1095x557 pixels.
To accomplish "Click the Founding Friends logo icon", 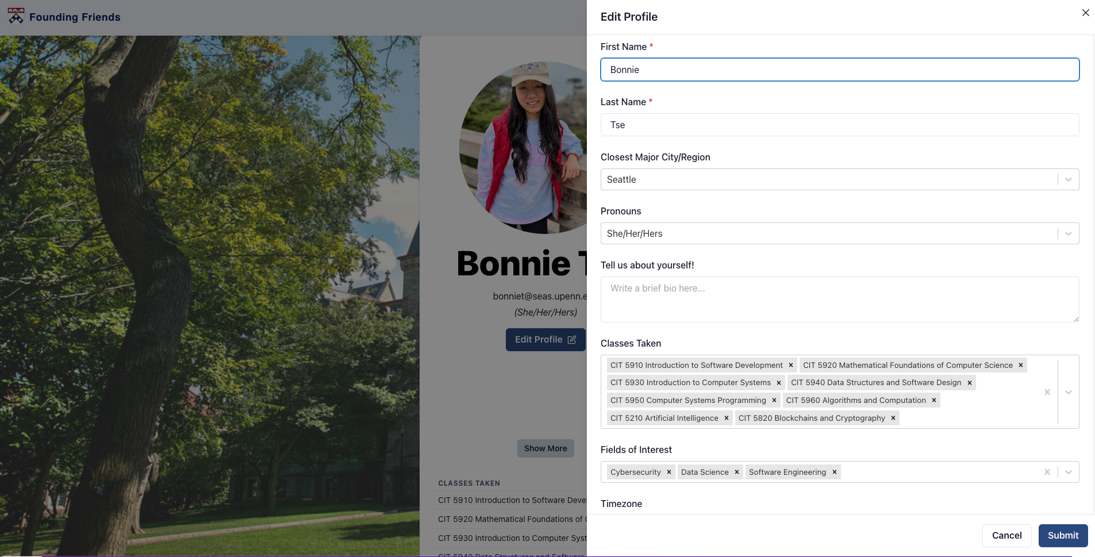I will coord(16,17).
